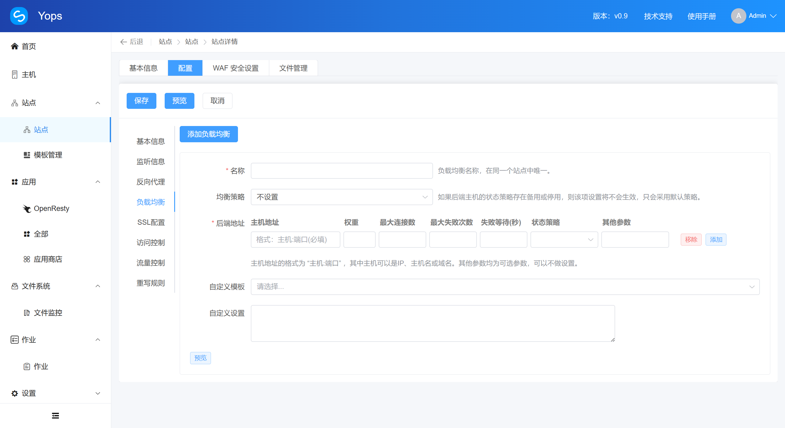Click the 应用 apps grid icon
785x428 pixels.
(x=14, y=182)
